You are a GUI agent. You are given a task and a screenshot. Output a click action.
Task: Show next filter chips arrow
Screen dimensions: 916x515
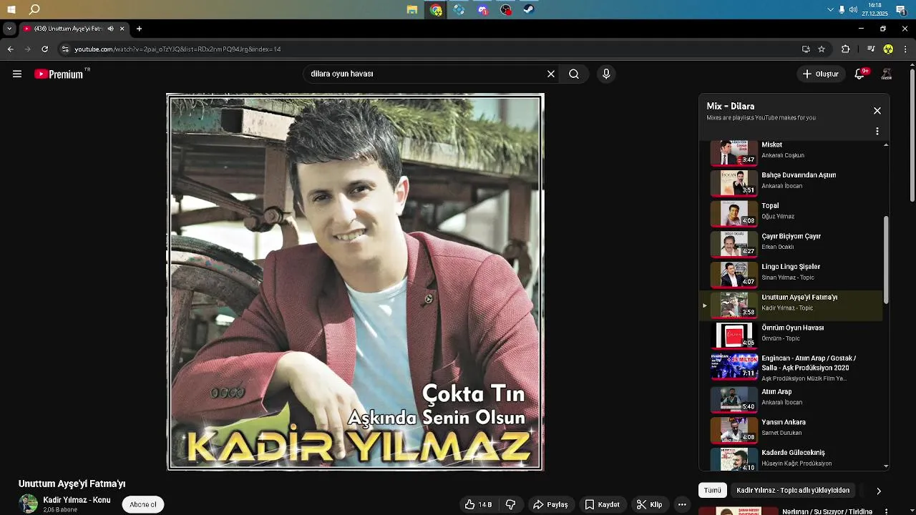click(879, 491)
